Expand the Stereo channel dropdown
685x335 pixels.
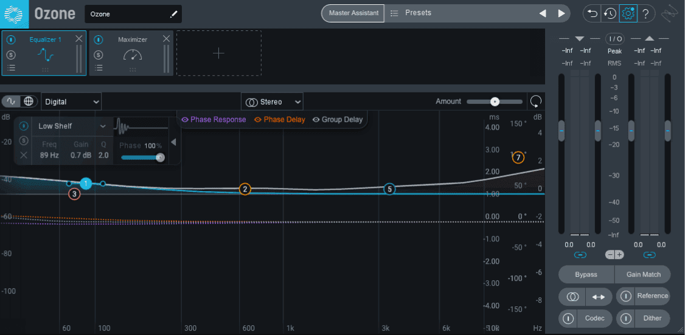272,102
